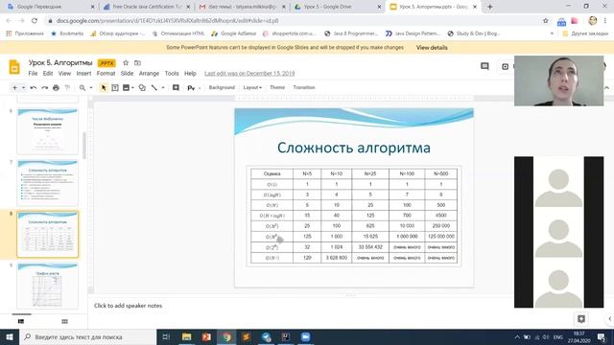Click the .PPTX format badge

(x=106, y=63)
